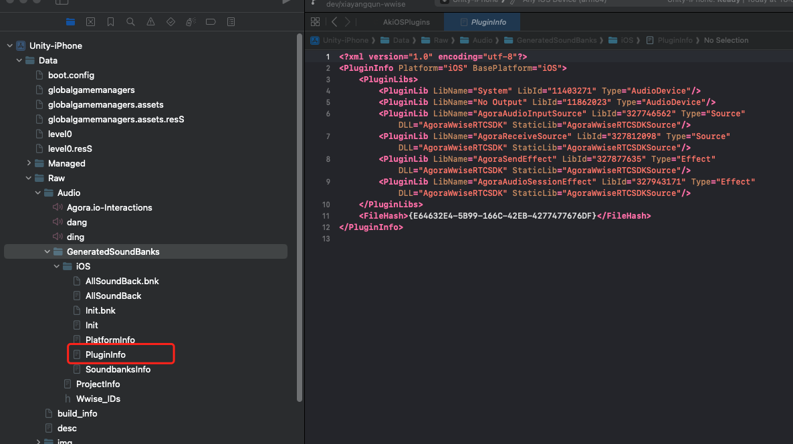Screen dimensions: 793x444
Task: Collapse the Audio folder chevron
Action: click(38, 193)
